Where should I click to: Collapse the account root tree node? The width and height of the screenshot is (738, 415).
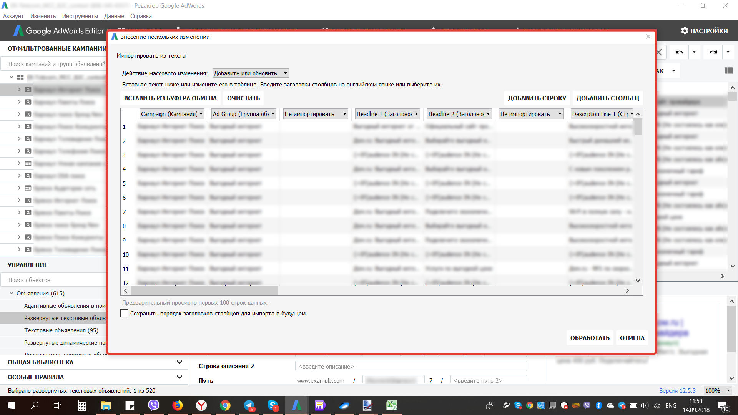[x=12, y=77]
